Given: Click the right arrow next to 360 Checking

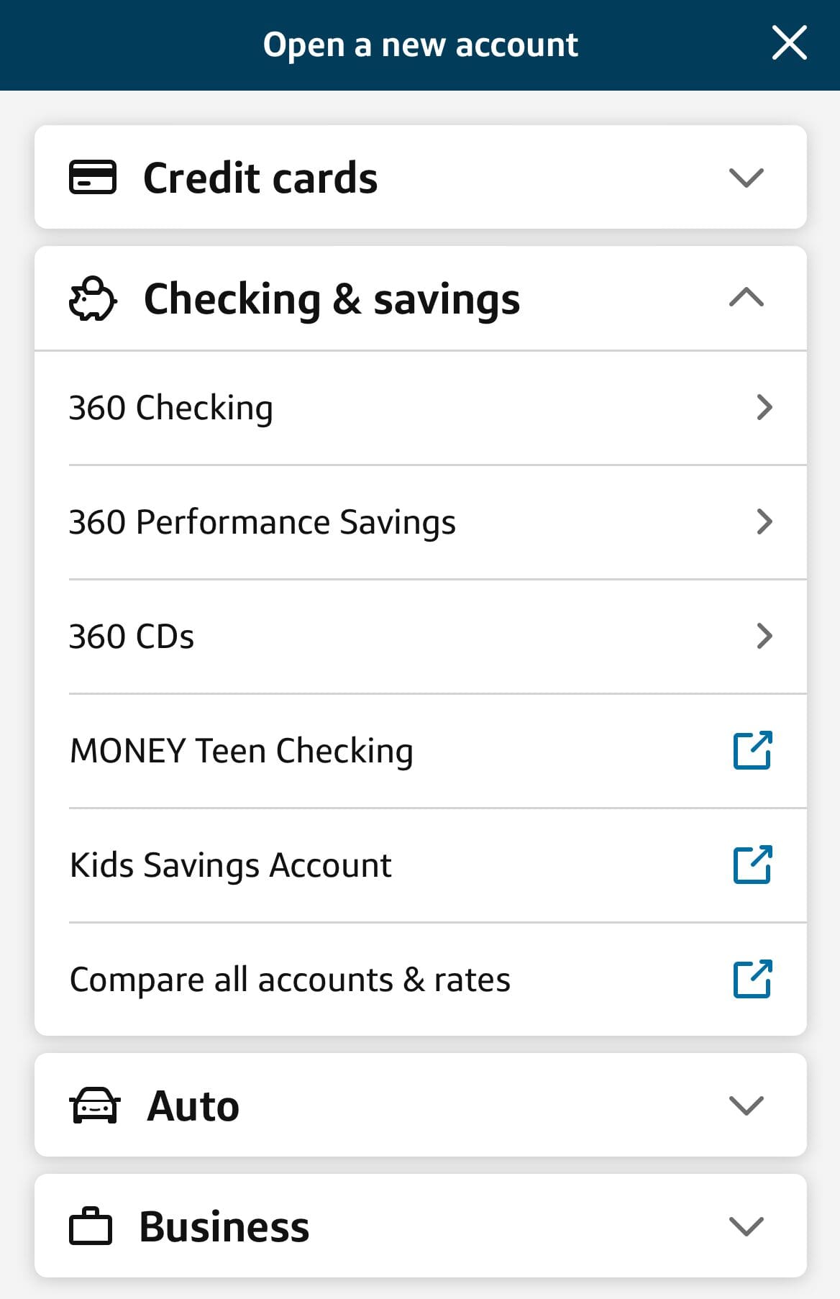Looking at the screenshot, I should [765, 407].
